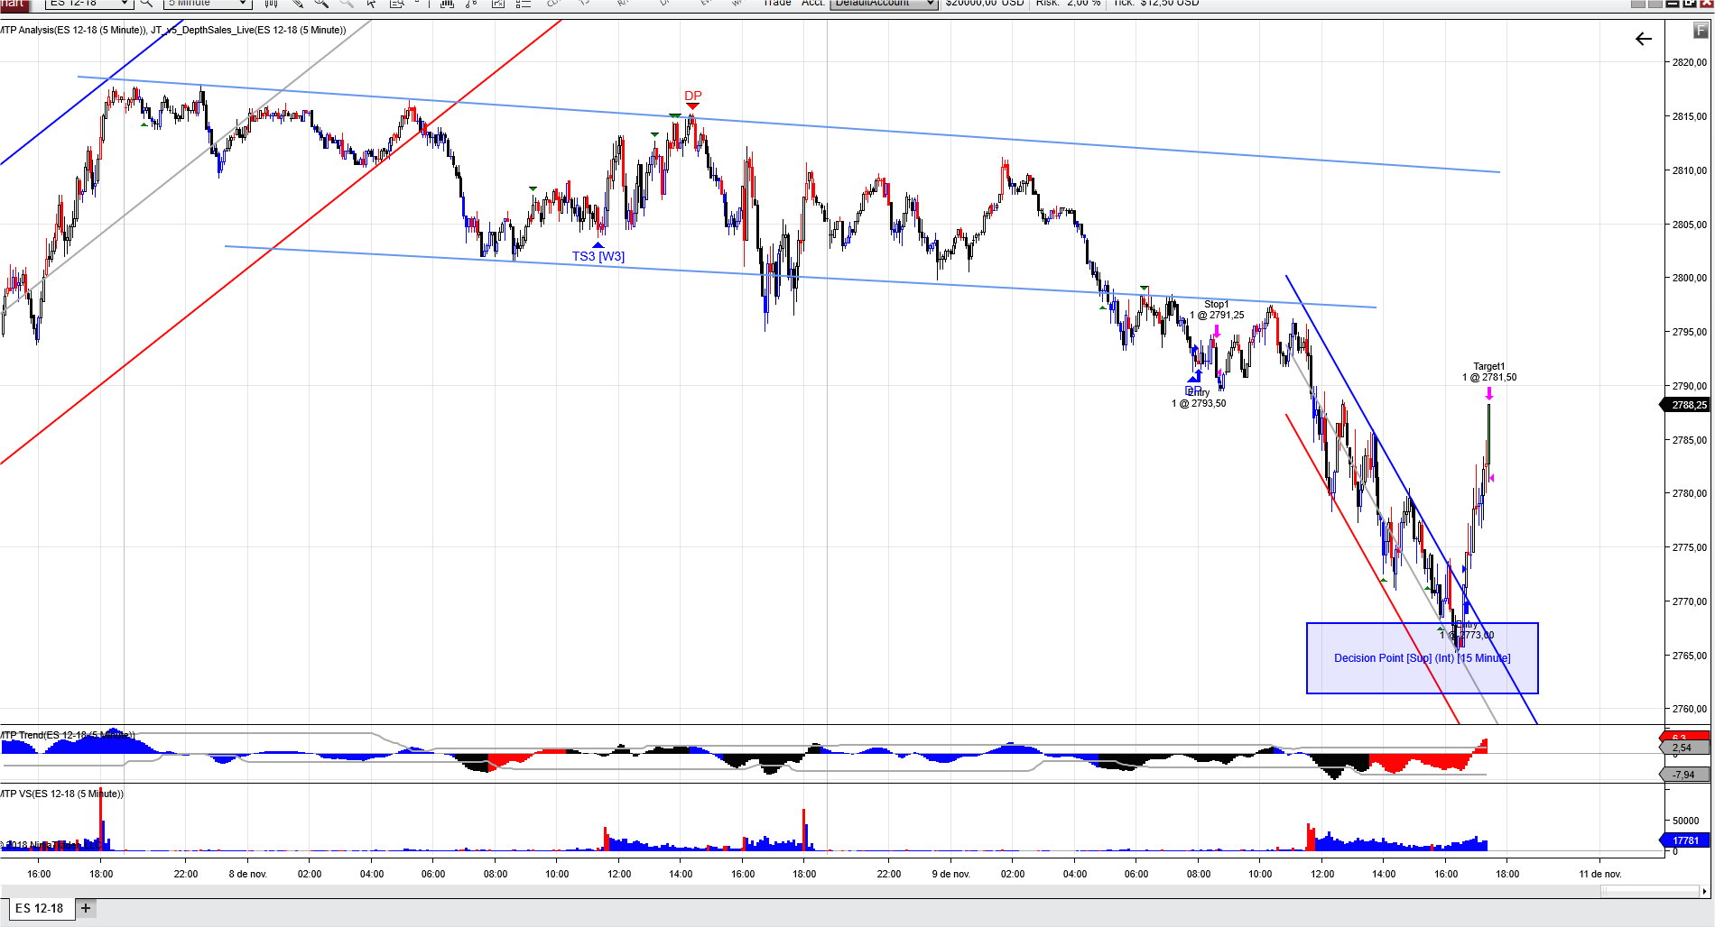Viewport: 1715px width, 927px height.
Task: Activate the zoom in magnifier tool
Action: coord(321,4)
